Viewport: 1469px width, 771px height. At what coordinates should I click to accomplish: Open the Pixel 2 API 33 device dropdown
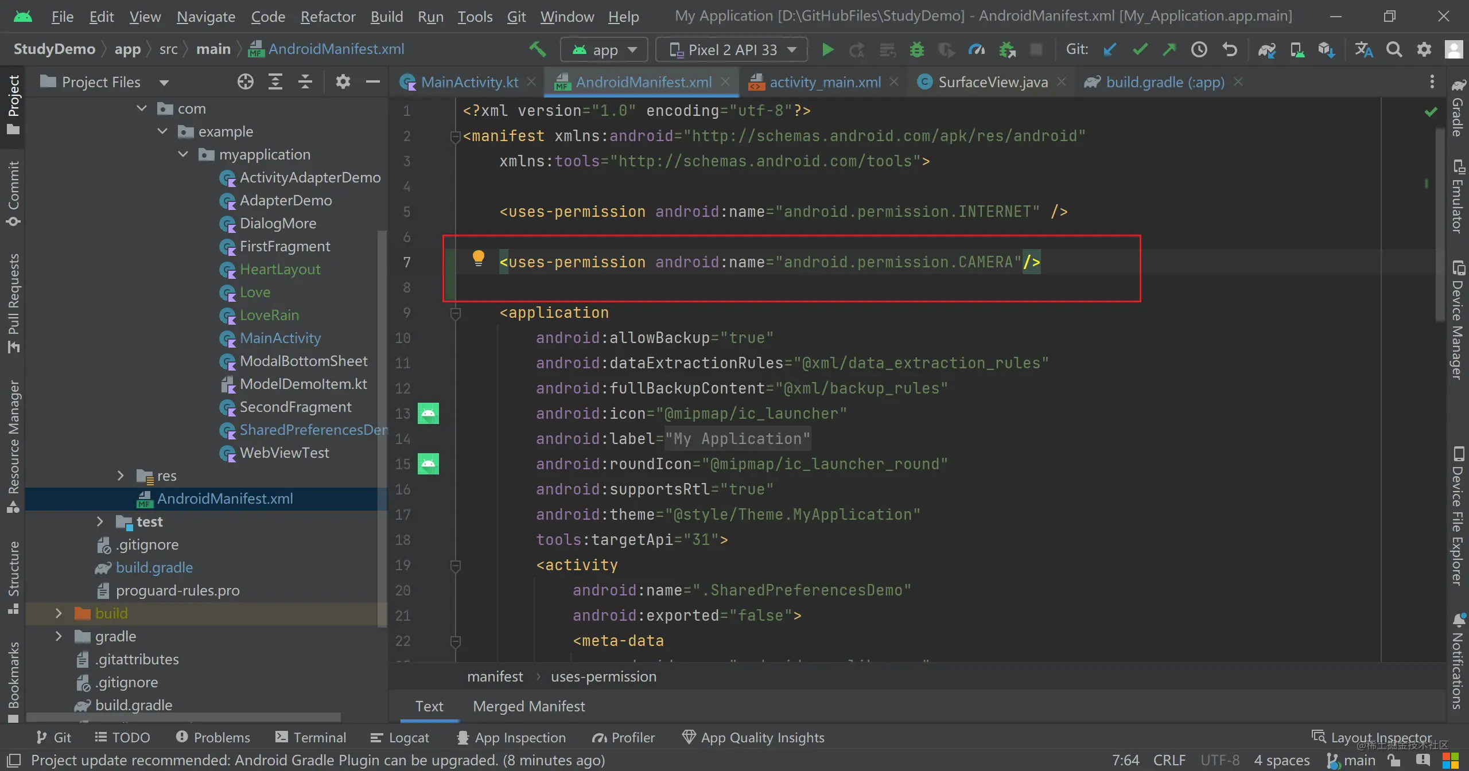[732, 50]
